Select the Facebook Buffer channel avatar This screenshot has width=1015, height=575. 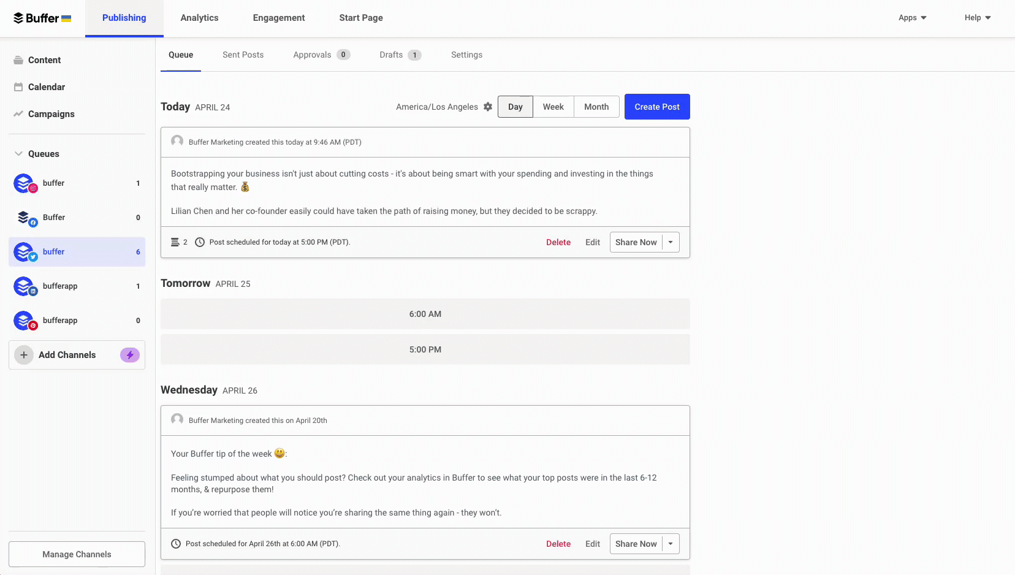(25, 218)
